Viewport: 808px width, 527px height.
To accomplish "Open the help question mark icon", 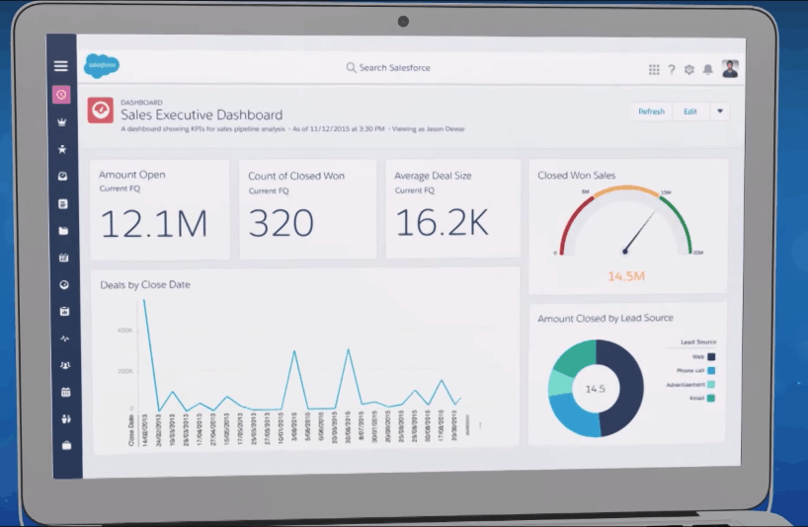I will pyautogui.click(x=672, y=69).
